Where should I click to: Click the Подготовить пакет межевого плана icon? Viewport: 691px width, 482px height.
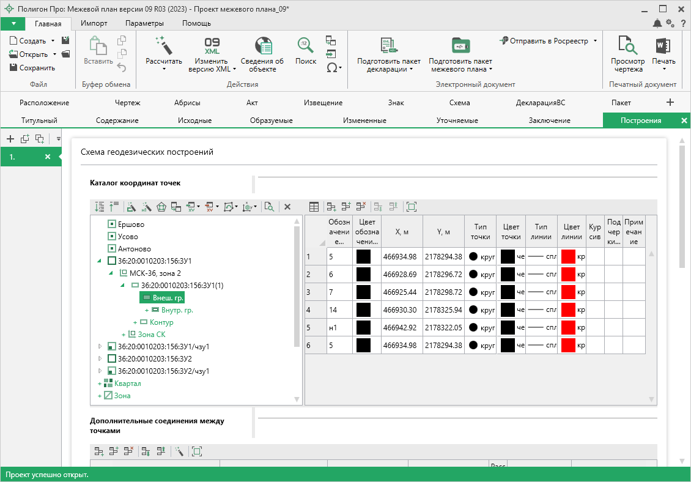(460, 46)
